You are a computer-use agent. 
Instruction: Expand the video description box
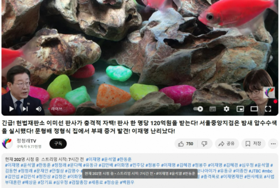140,170
